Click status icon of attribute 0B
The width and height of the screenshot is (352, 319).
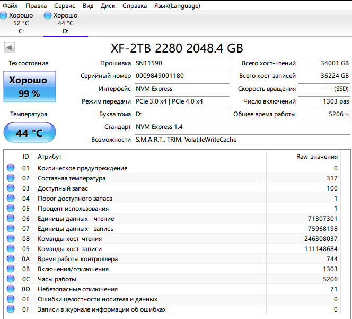(x=11, y=269)
